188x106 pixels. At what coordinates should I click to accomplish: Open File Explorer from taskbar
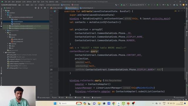click(99, 103)
